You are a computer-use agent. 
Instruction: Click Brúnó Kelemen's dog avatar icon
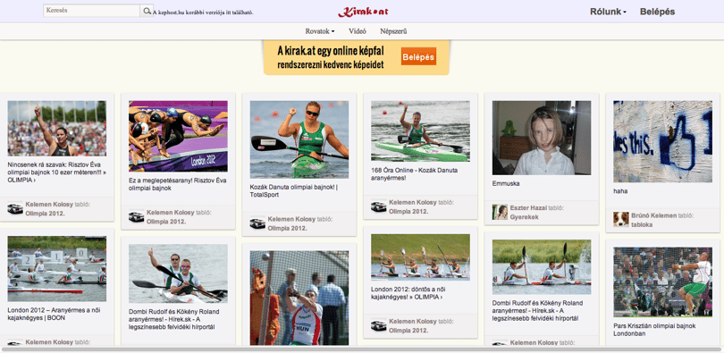coord(621,219)
